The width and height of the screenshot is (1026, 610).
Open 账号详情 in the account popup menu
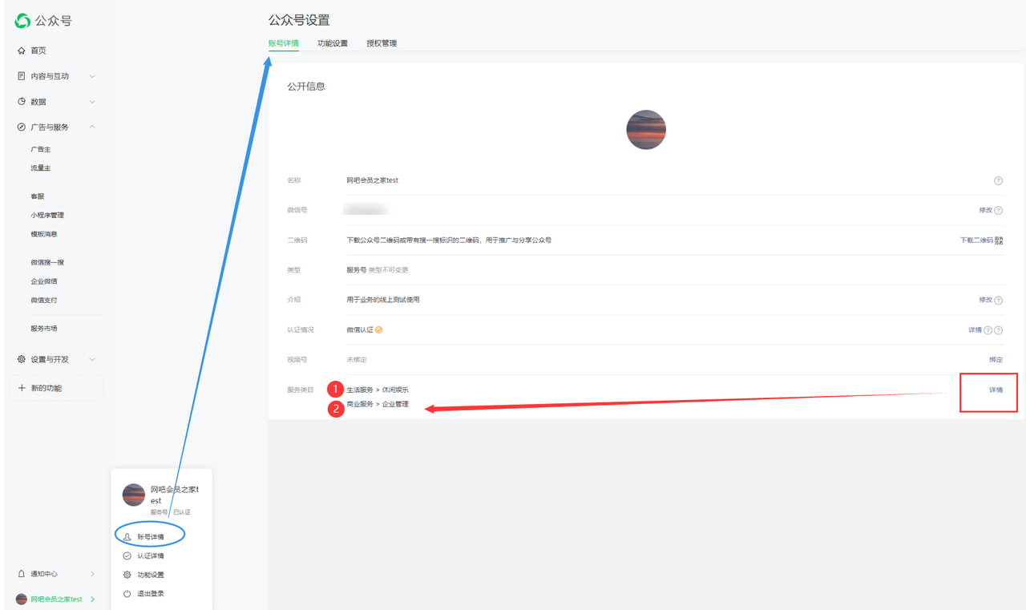(150, 537)
